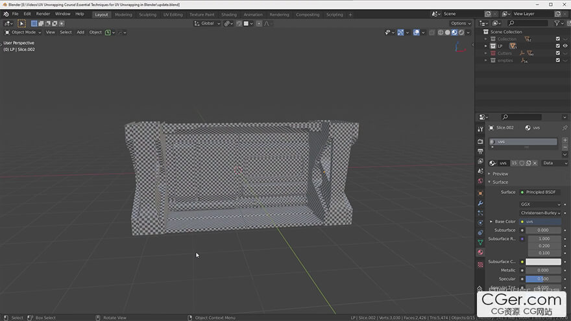
Task: Toggle the viewport overlays icon
Action: tap(416, 32)
